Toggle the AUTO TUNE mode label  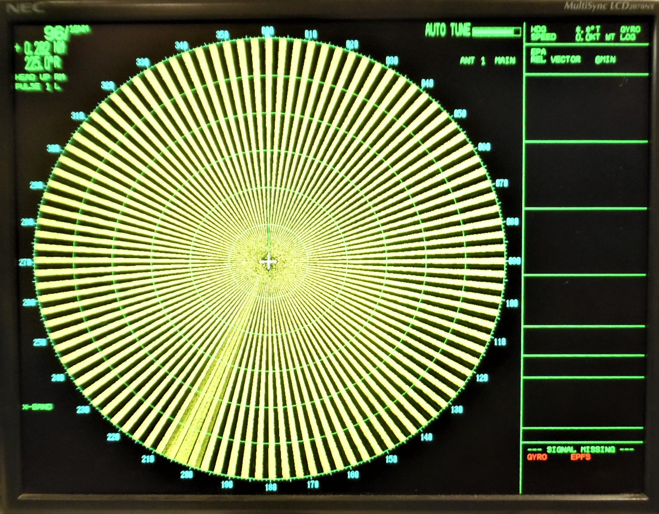tap(447, 30)
